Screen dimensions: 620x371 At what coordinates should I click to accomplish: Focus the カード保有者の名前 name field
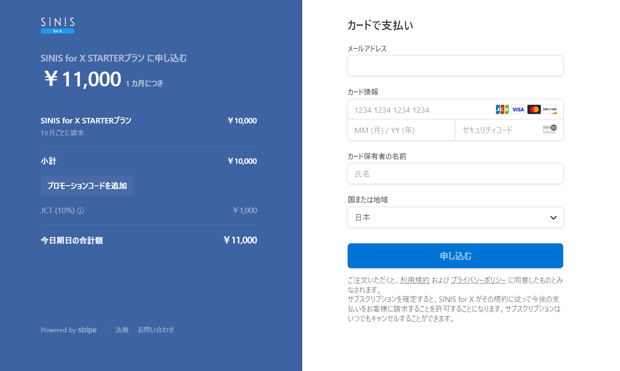[455, 173]
